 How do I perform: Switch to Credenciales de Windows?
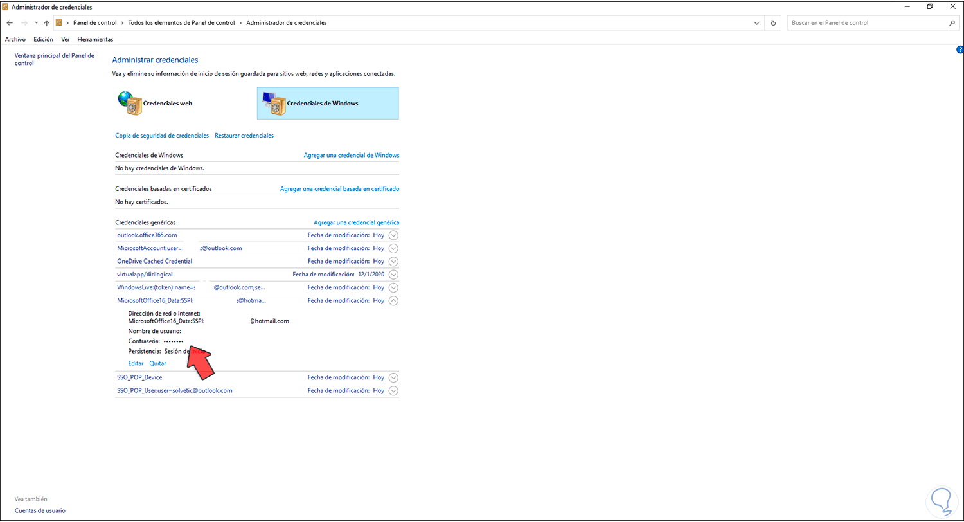point(328,104)
